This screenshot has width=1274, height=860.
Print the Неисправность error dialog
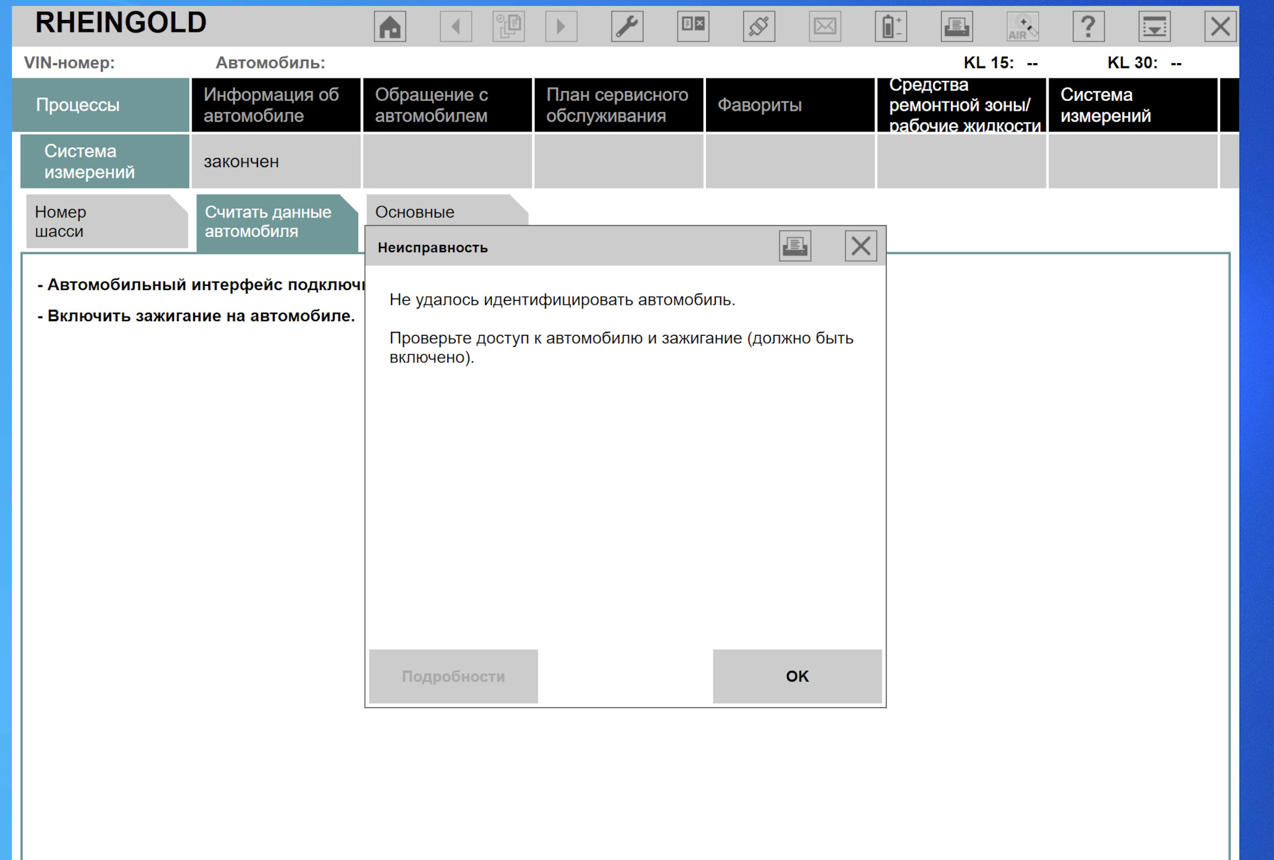(x=795, y=246)
